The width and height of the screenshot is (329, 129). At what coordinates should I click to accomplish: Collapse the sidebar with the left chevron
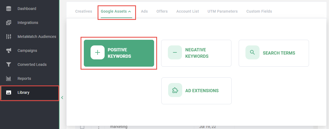pyautogui.click(x=62, y=98)
